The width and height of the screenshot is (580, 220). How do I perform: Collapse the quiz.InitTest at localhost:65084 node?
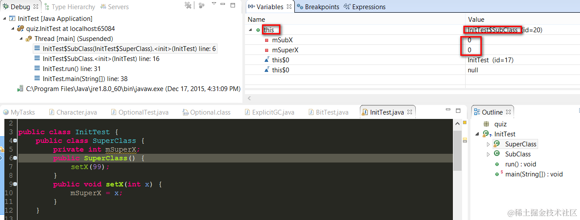pyautogui.click(x=13, y=29)
